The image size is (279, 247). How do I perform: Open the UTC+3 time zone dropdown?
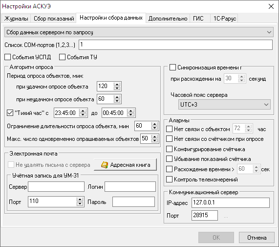pyautogui.click(x=224, y=104)
